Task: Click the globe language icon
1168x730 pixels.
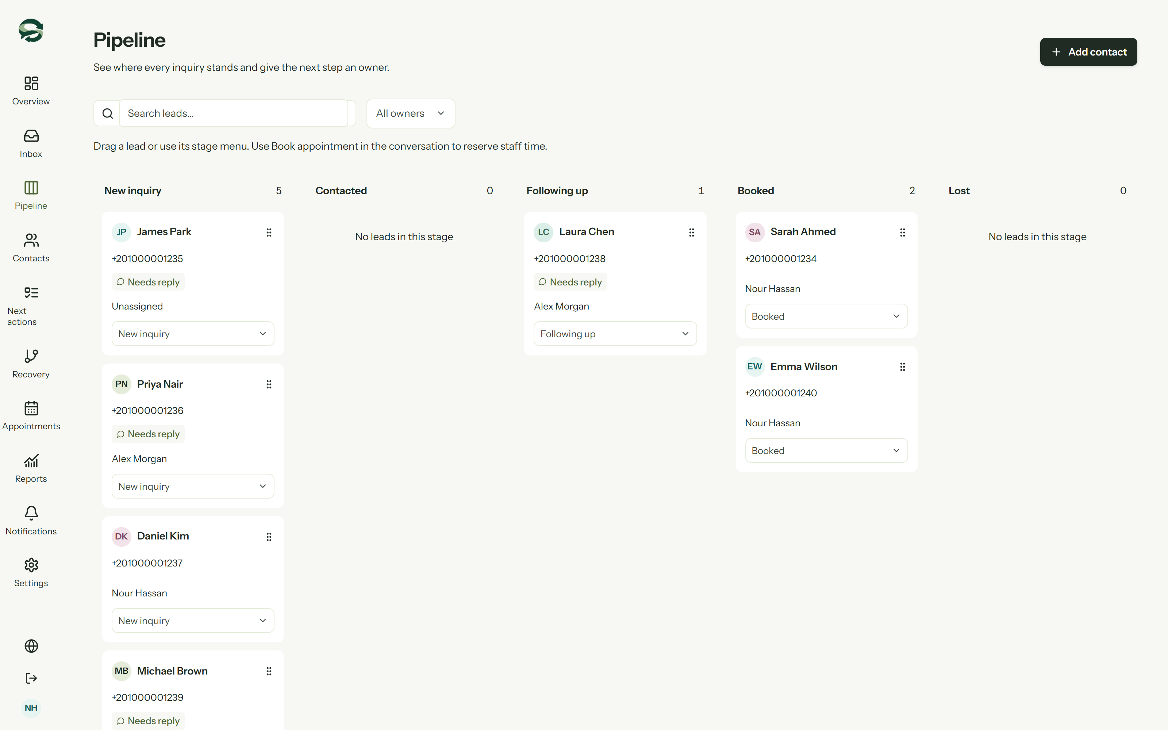Action: [31, 646]
